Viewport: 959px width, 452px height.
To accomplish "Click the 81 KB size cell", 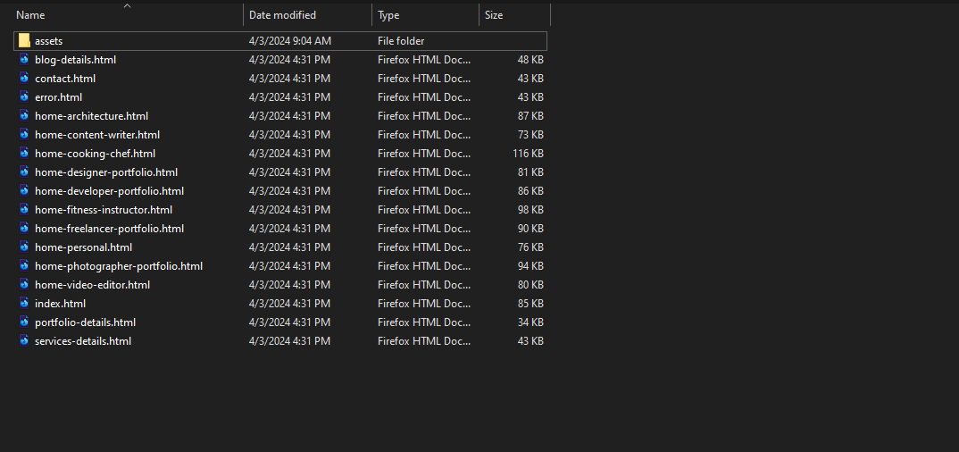I will coord(530,172).
